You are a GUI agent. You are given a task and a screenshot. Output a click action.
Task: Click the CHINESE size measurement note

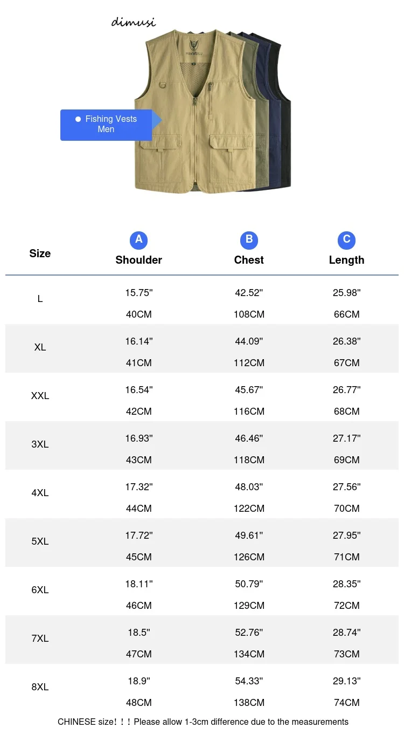(x=203, y=722)
